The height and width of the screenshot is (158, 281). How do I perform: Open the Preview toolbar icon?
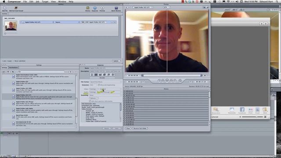(102, 8)
